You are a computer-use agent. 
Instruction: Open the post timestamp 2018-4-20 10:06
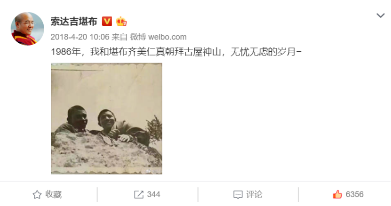pyautogui.click(x=80, y=37)
